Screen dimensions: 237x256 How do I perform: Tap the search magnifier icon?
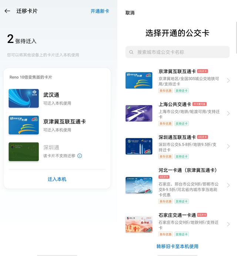coord(131,52)
